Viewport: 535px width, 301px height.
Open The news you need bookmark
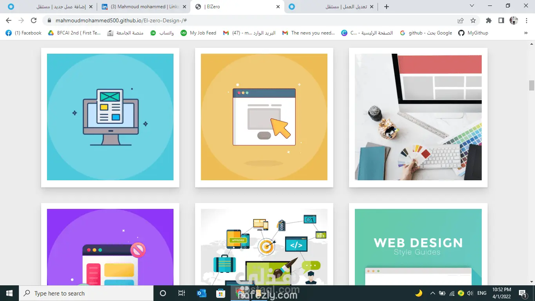click(x=309, y=33)
